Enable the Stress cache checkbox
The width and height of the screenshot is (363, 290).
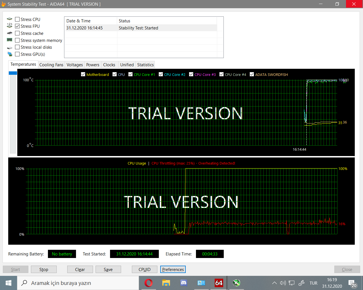pyautogui.click(x=17, y=33)
